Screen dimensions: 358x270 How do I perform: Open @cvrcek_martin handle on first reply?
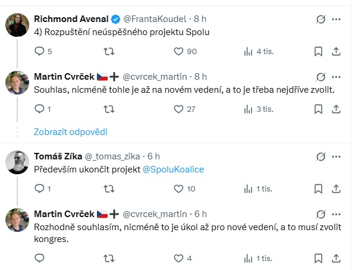(157, 77)
